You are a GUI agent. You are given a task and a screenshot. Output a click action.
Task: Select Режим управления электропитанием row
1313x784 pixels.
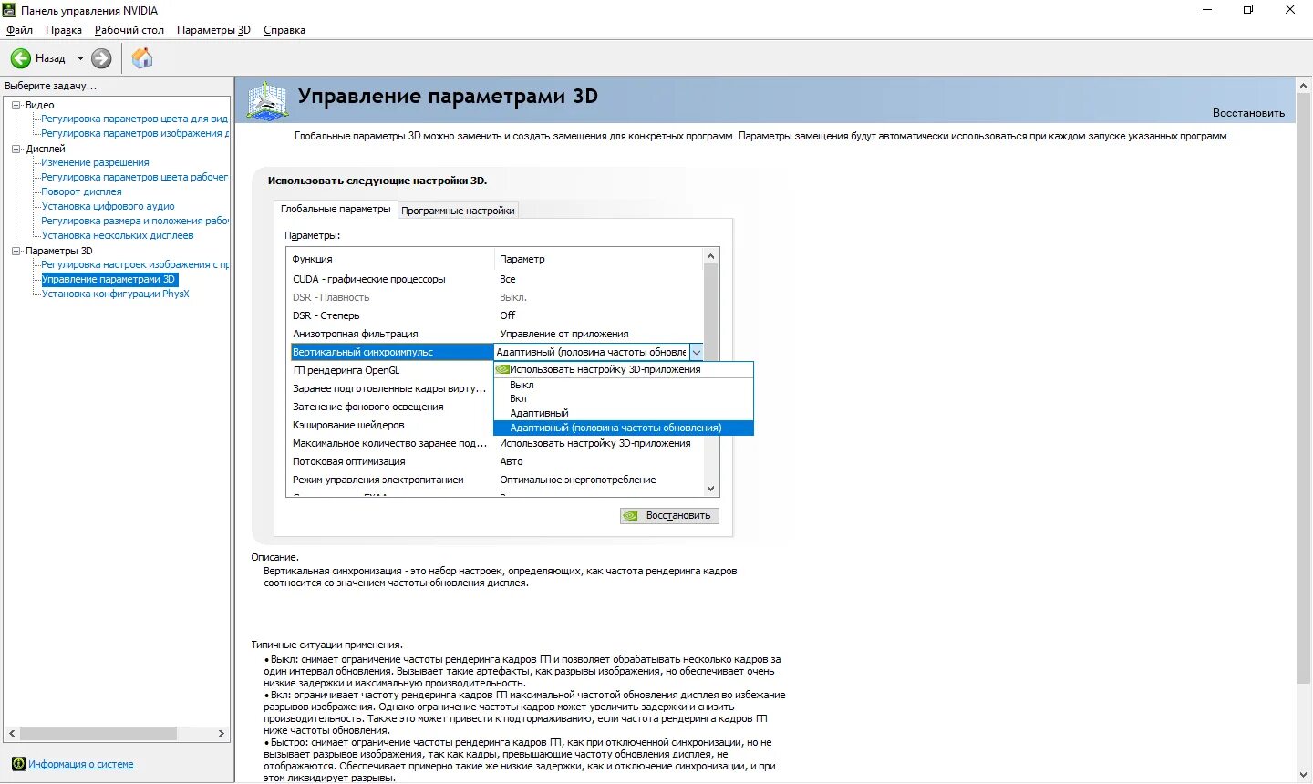pos(495,480)
